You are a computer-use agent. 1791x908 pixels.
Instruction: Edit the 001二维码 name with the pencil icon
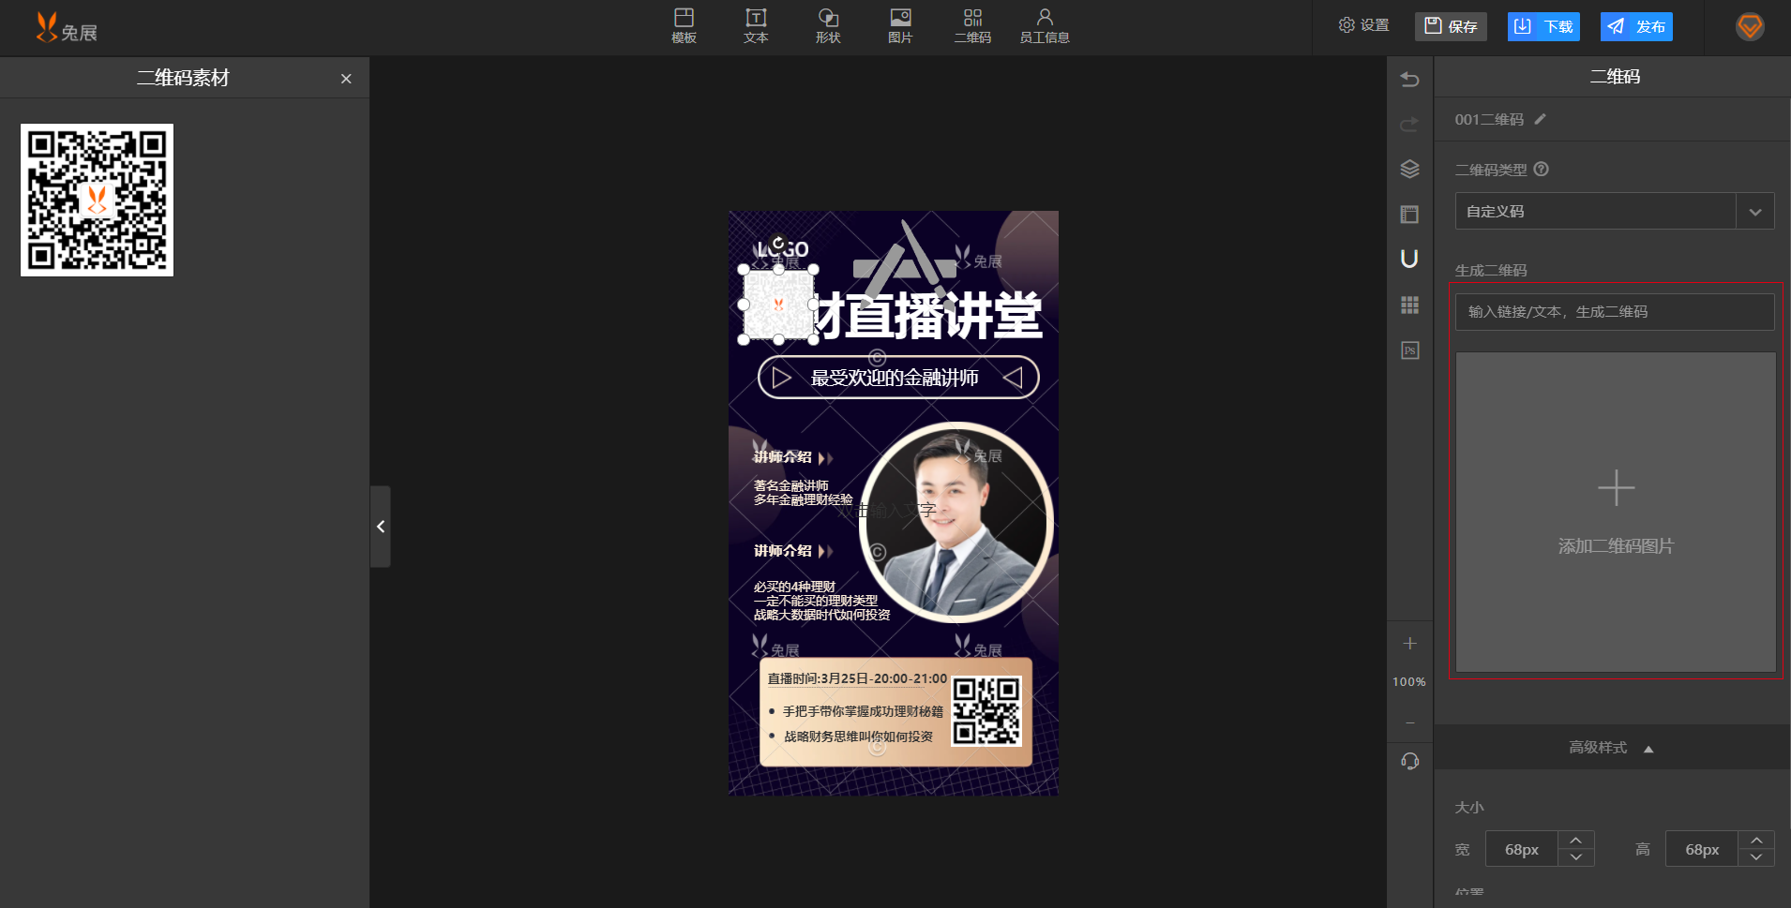click(1540, 119)
